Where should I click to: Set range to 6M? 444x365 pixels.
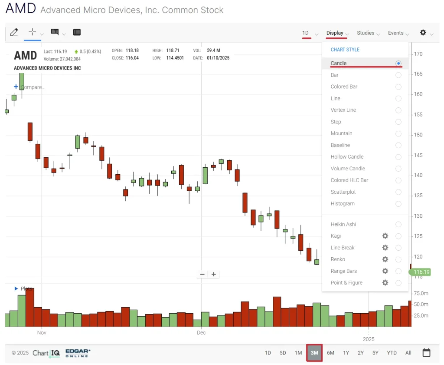pyautogui.click(x=330, y=353)
